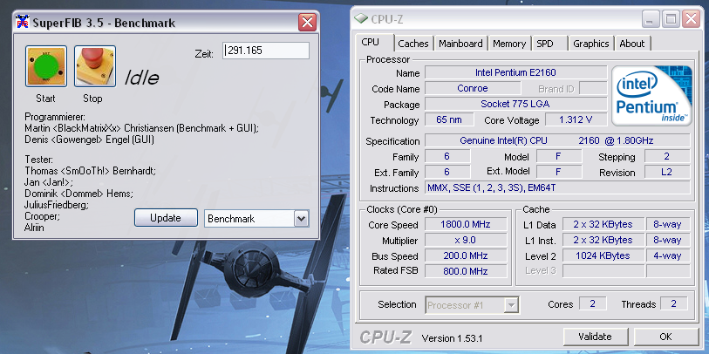The height and width of the screenshot is (354, 709).
Task: Click the Revision value L2
Action: coord(667,173)
